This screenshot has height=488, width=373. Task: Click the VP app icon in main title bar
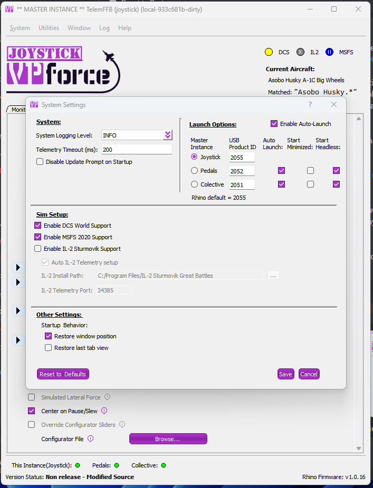[9, 9]
